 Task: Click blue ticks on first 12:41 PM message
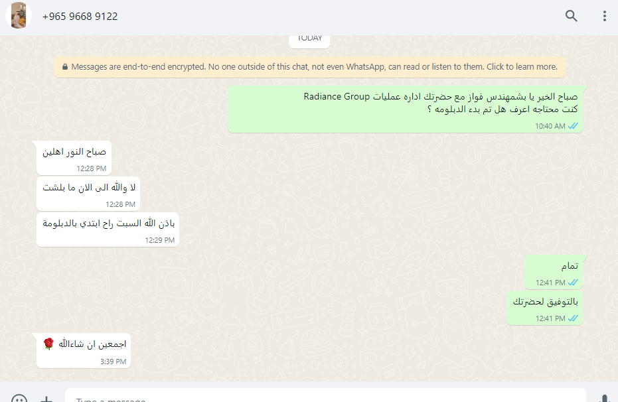(x=573, y=283)
